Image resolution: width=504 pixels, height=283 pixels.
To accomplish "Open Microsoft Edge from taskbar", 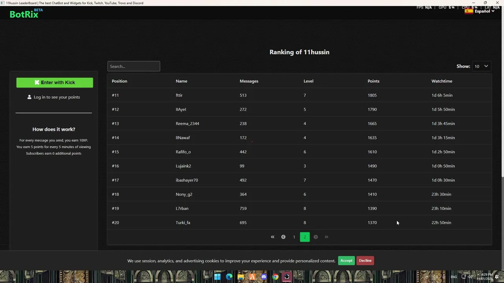I will point(229,277).
